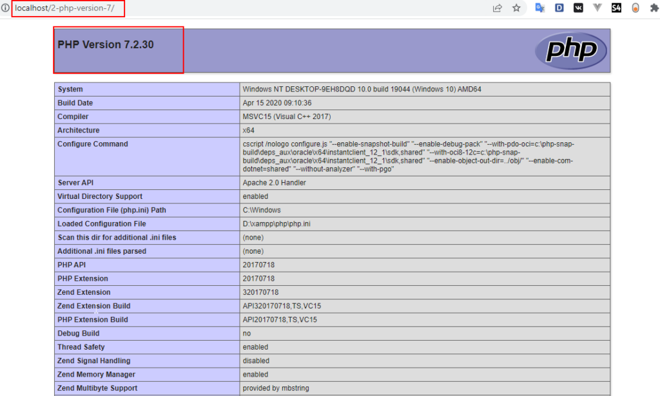The height and width of the screenshot is (396, 660).
Task: Open the blue D extension icon
Action: 559,8
